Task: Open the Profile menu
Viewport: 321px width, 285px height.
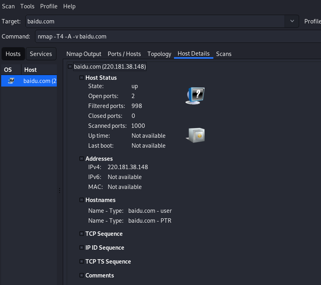Action: coord(49,6)
